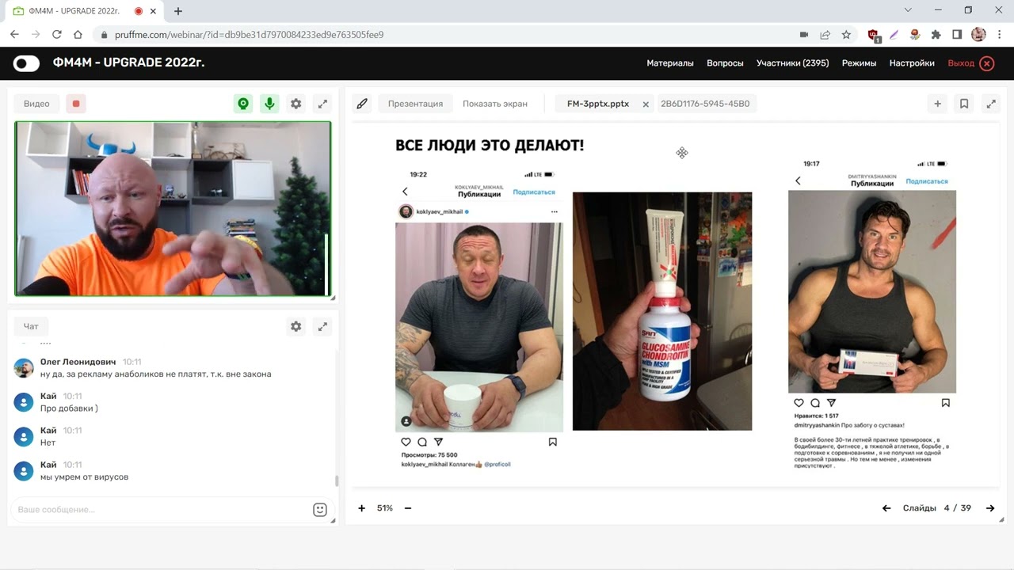Open the emoji picker in the message field

click(319, 509)
